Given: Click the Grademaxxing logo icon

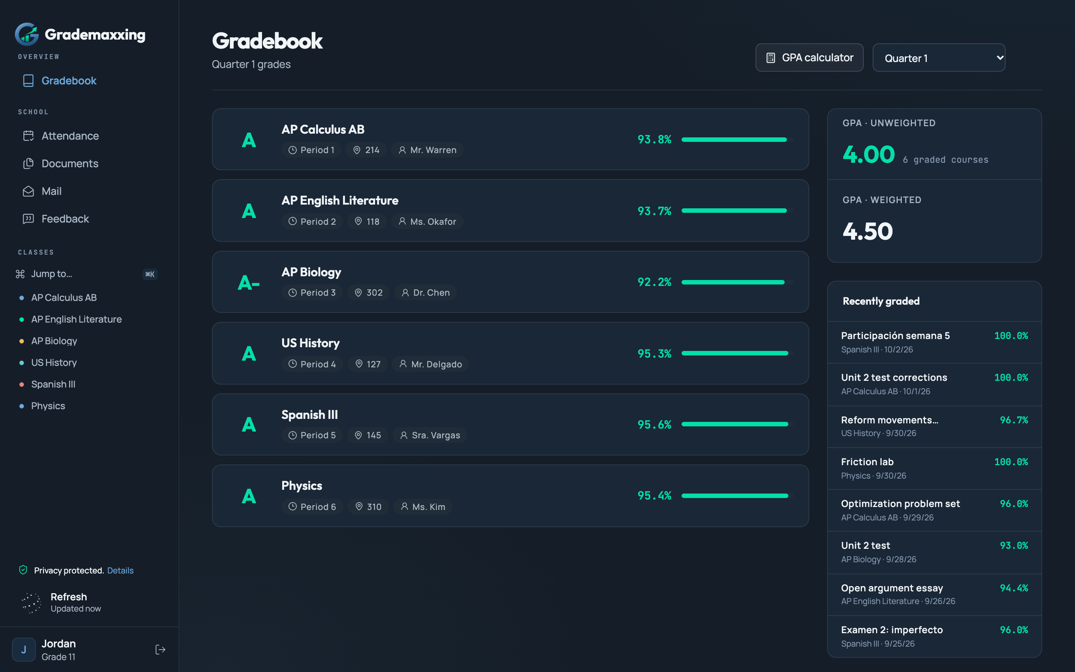Looking at the screenshot, I should [x=27, y=34].
